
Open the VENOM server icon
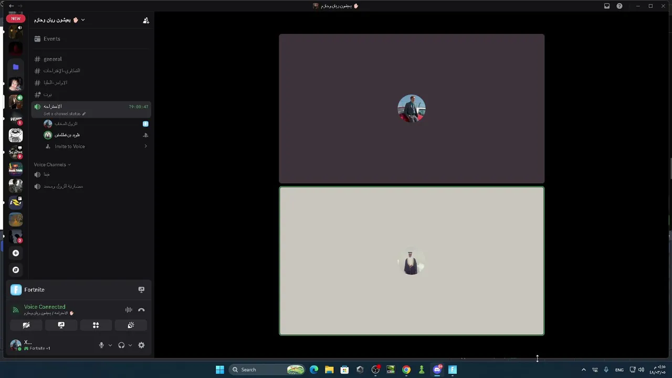point(16,118)
